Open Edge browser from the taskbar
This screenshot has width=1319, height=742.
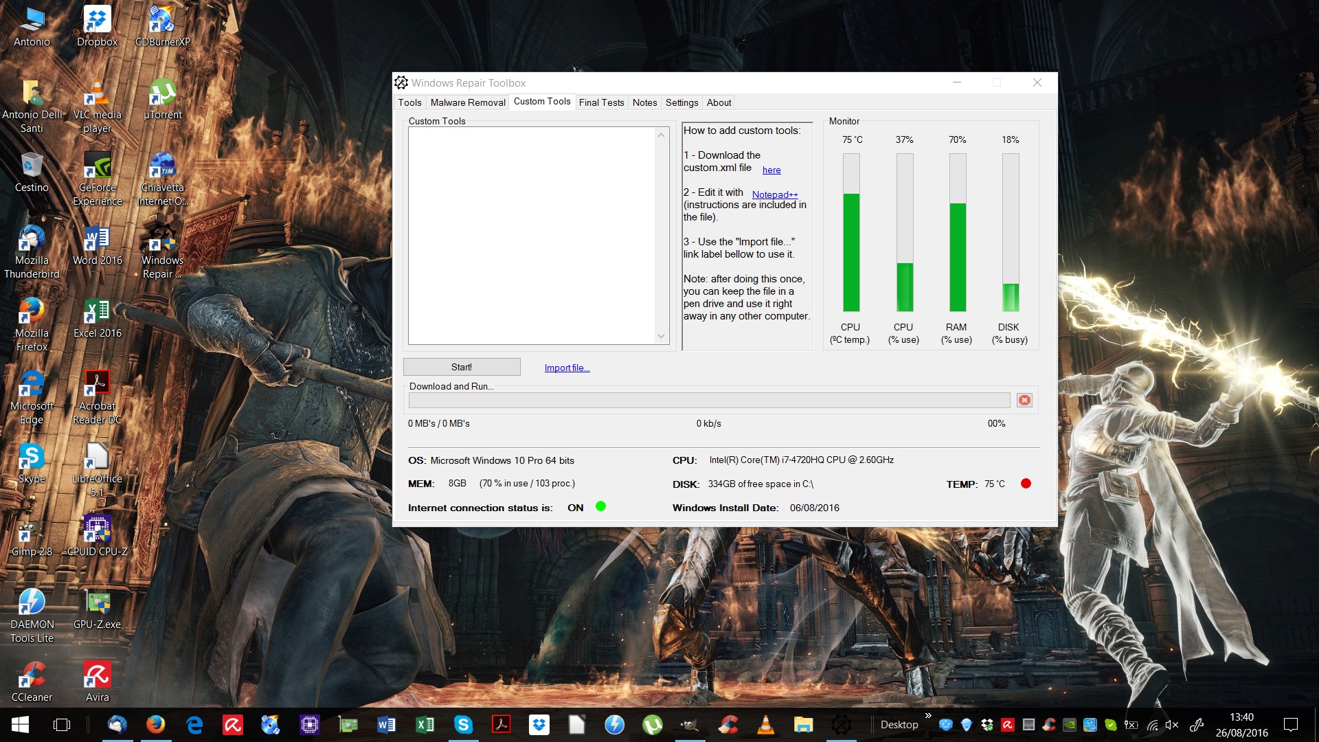pos(194,724)
